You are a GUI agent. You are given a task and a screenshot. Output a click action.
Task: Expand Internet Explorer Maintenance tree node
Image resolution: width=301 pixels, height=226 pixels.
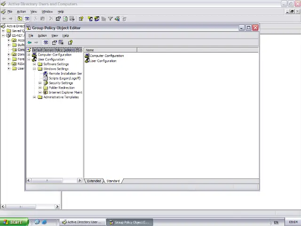[40, 92]
